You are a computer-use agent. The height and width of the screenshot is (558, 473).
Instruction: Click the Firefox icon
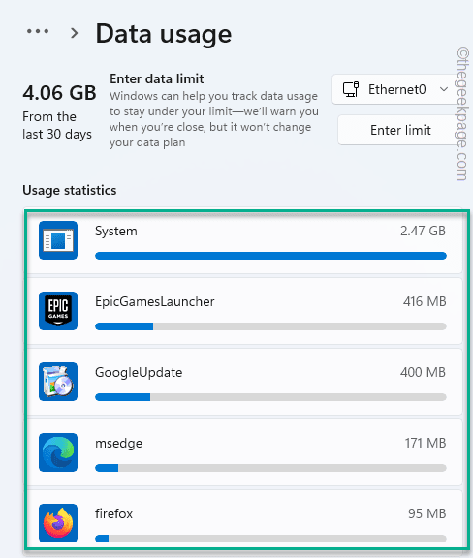[58, 523]
